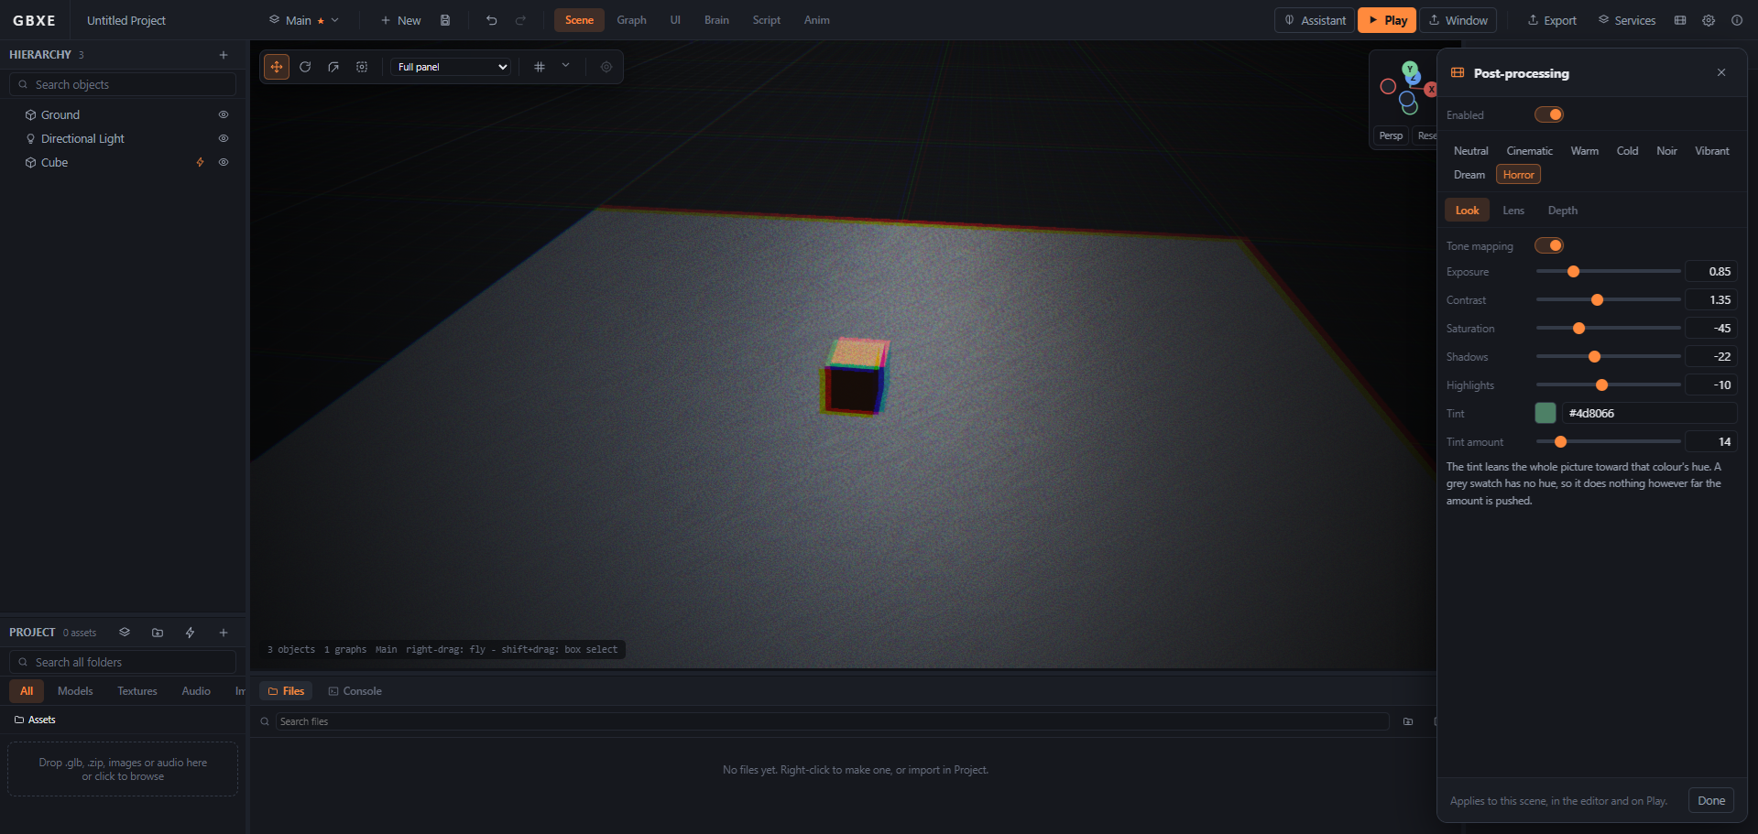Add a new object in Hierarchy
Image resolution: width=1758 pixels, height=834 pixels.
pos(224,55)
